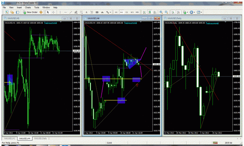
Task: Switch to Bar Chart display
Action: 144,12
